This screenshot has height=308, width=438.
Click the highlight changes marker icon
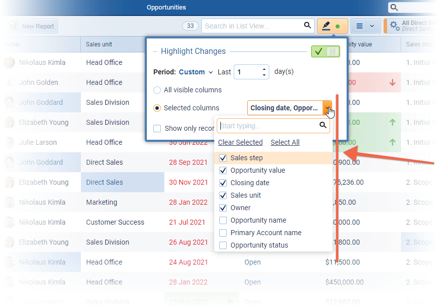coord(327,26)
